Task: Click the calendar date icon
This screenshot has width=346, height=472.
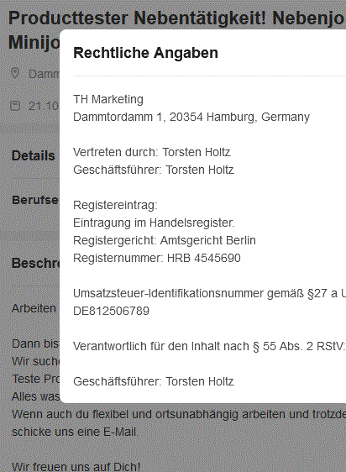Action: [x=15, y=106]
